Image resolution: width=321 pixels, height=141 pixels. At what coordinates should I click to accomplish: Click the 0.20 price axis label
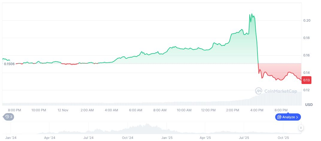pos(307,20)
